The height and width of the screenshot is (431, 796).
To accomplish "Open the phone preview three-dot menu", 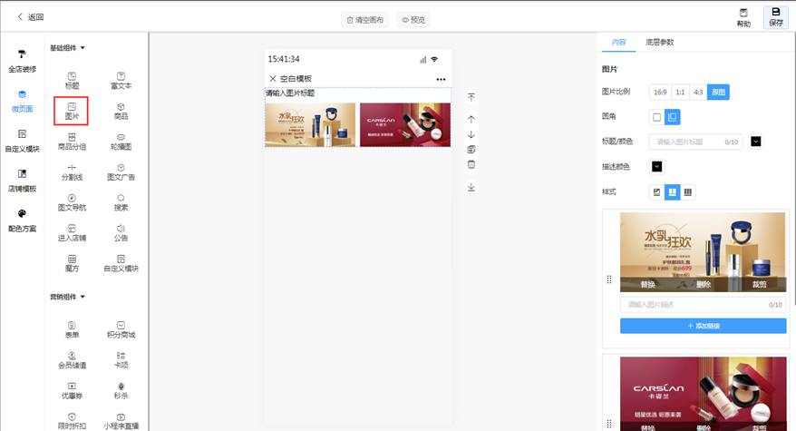I will click(441, 79).
